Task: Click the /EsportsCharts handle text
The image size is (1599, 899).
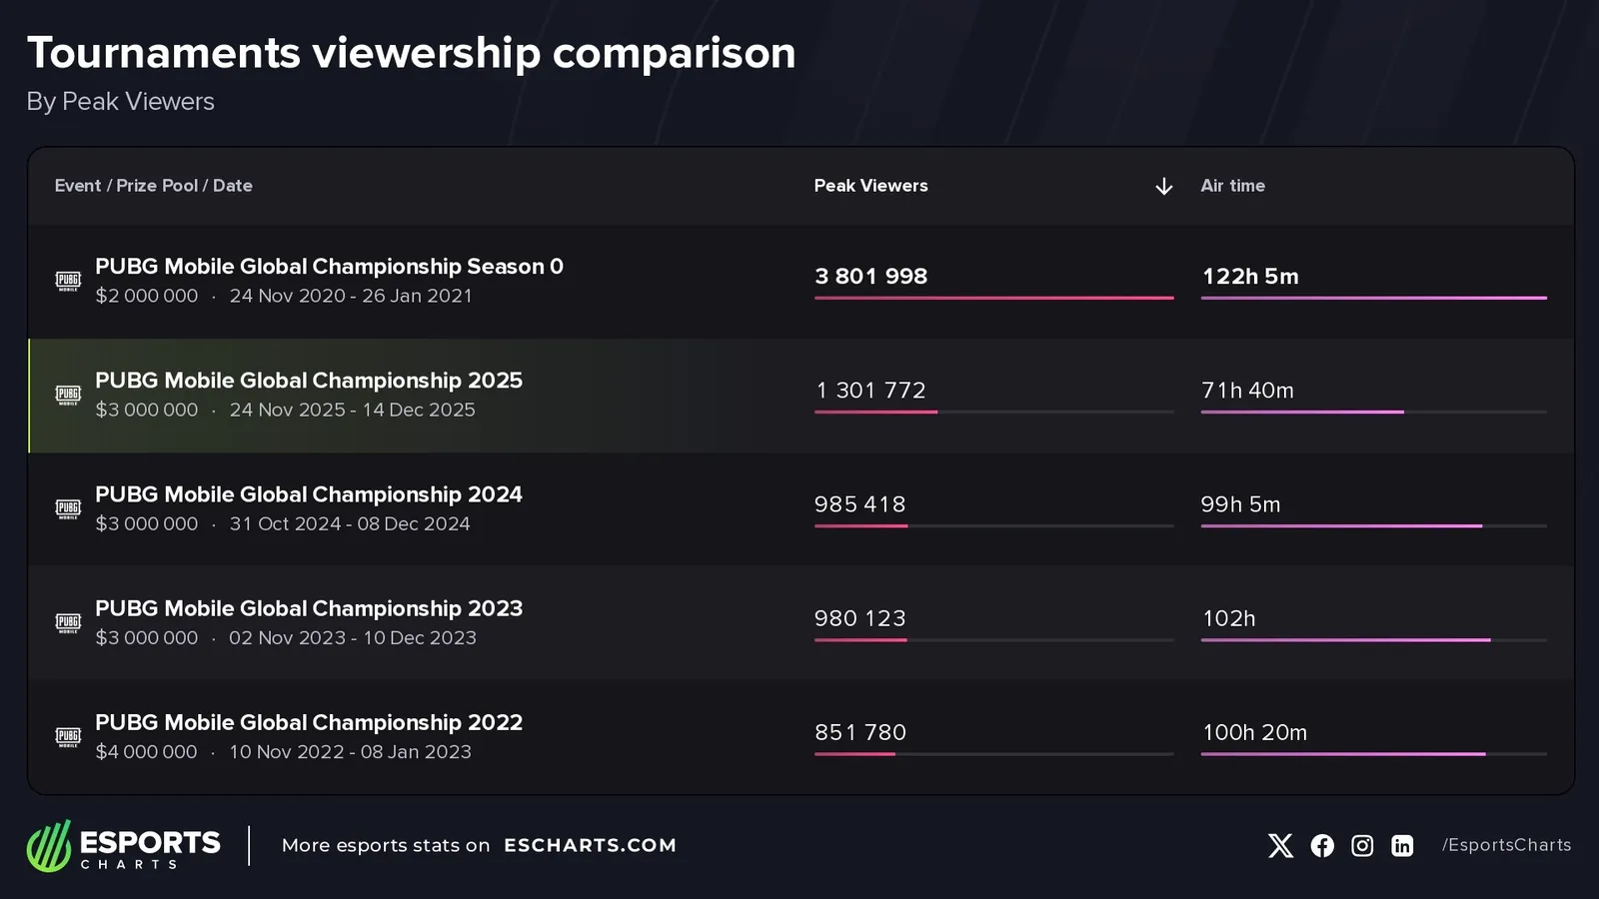Action: pyautogui.click(x=1506, y=845)
